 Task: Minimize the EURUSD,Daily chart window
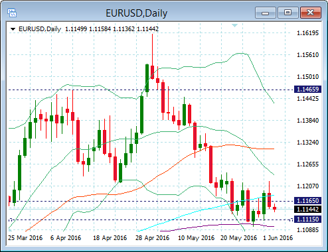(265, 13)
